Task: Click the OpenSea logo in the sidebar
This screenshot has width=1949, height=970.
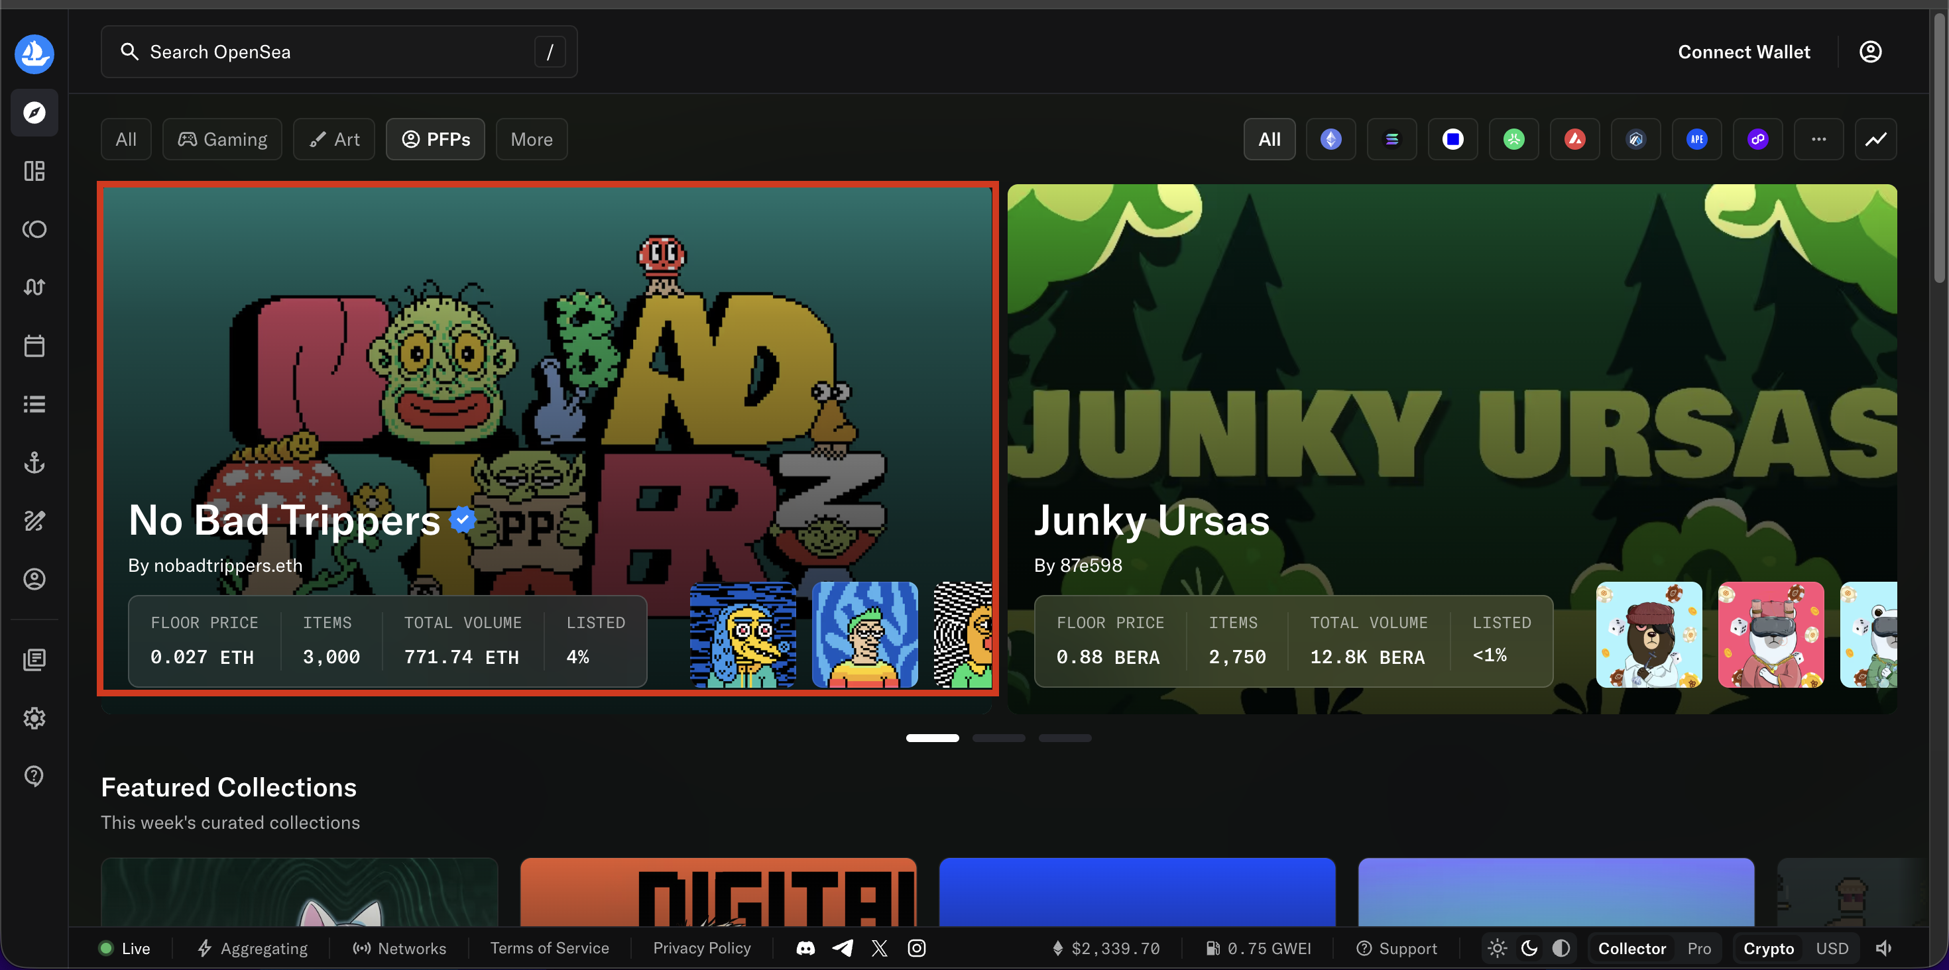Action: pos(34,54)
